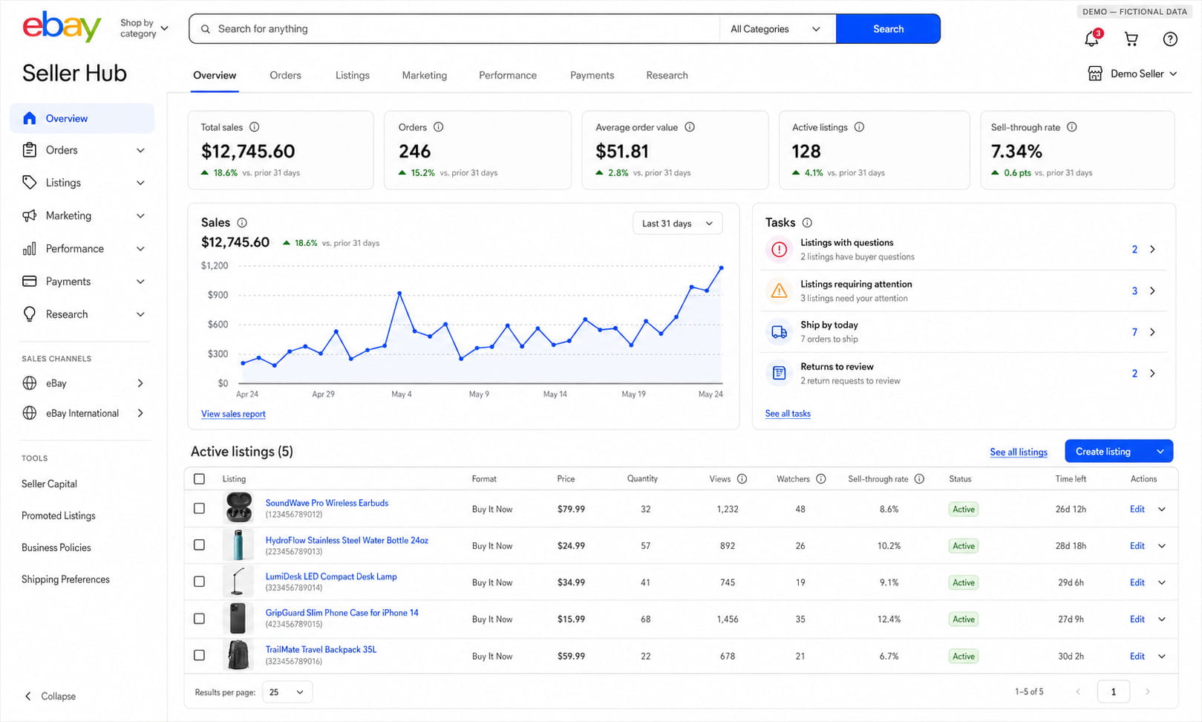This screenshot has width=1202, height=722.
Task: Click the Create listing button
Action: pyautogui.click(x=1103, y=452)
